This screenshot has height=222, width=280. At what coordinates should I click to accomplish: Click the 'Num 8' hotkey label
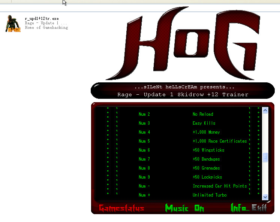(144, 168)
